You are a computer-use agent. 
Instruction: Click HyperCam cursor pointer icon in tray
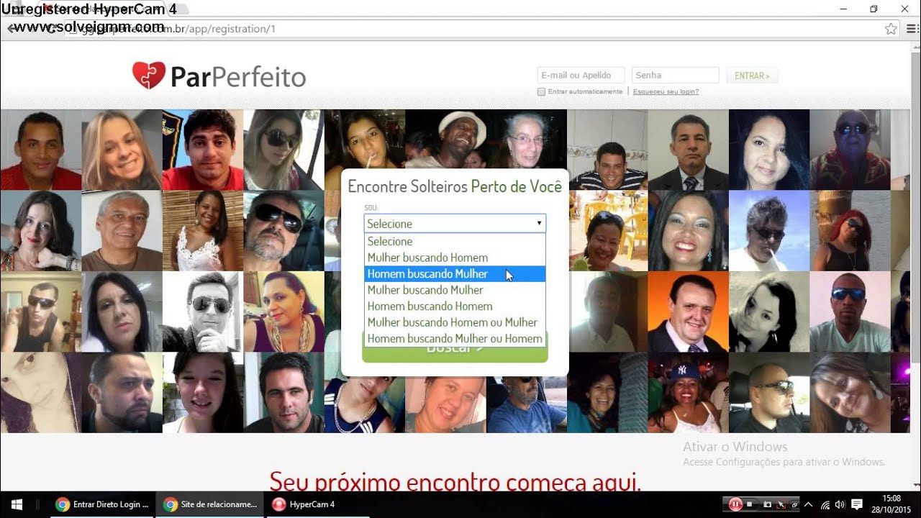[x=781, y=504]
